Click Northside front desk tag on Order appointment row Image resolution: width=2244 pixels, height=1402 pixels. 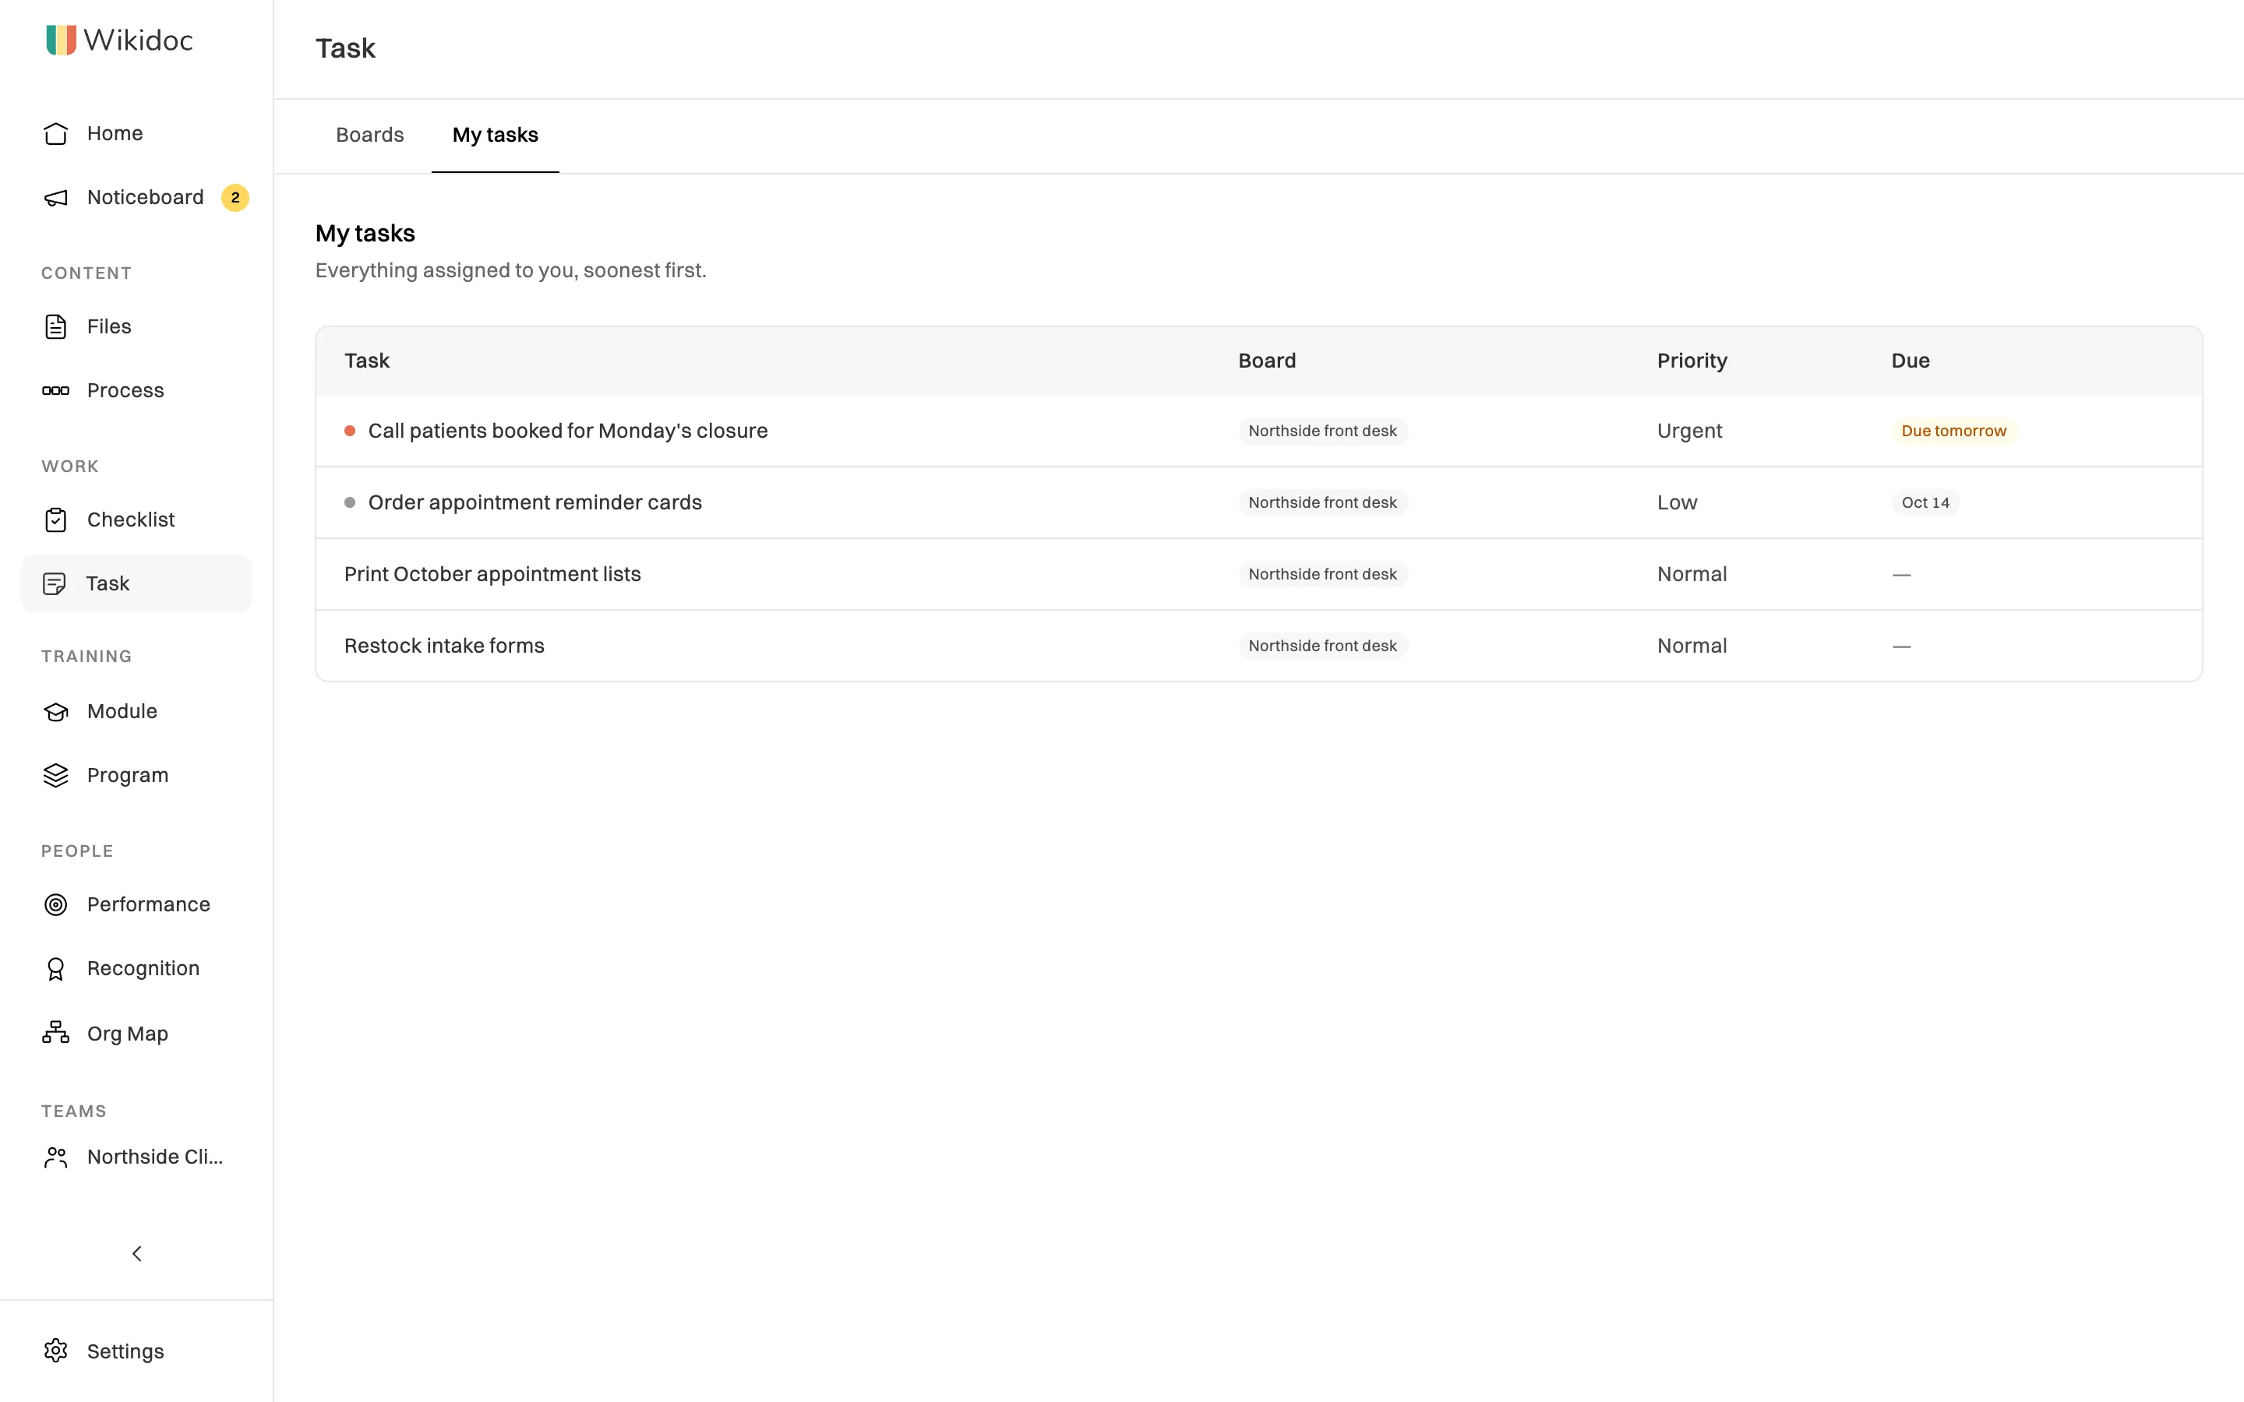click(1322, 502)
